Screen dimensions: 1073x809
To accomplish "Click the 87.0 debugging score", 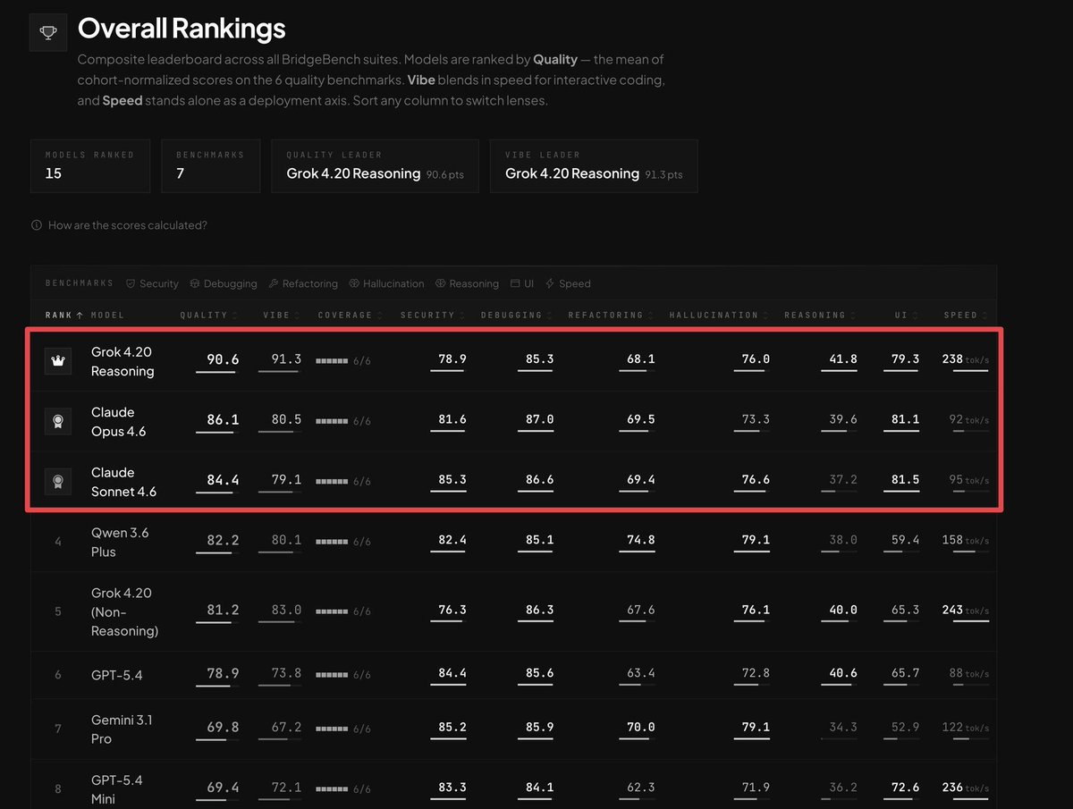I will 539,419.
